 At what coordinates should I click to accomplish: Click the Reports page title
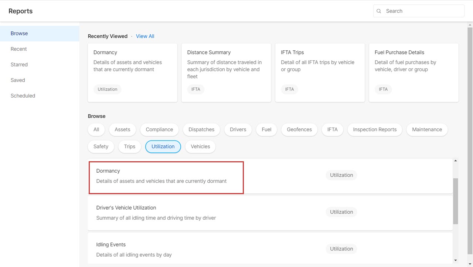[21, 11]
